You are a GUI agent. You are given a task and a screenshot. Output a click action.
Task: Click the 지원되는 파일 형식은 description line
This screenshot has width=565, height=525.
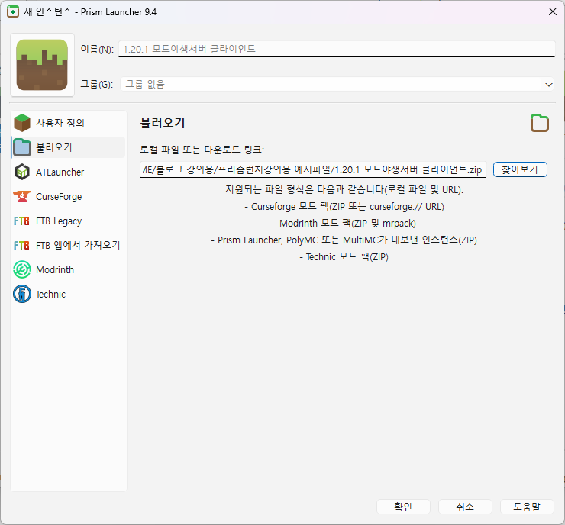pos(344,189)
